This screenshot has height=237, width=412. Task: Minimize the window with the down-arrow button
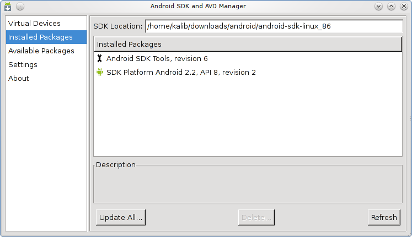coord(378,6)
